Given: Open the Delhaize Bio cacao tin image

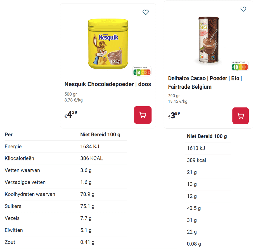Looking at the screenshot, I should click(208, 40).
